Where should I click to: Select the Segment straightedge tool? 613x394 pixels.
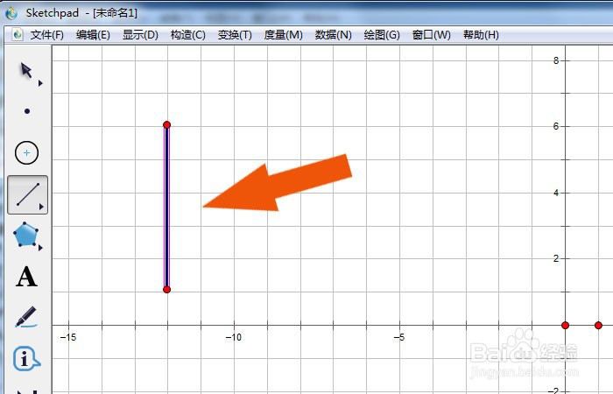coord(27,194)
